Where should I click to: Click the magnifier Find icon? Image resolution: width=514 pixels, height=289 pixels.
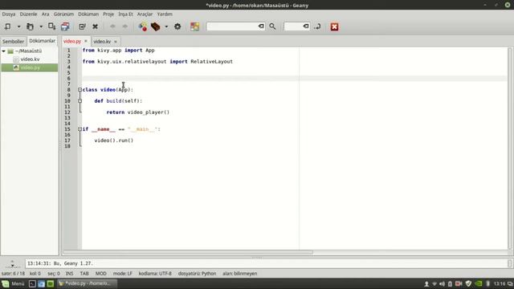coord(272,26)
